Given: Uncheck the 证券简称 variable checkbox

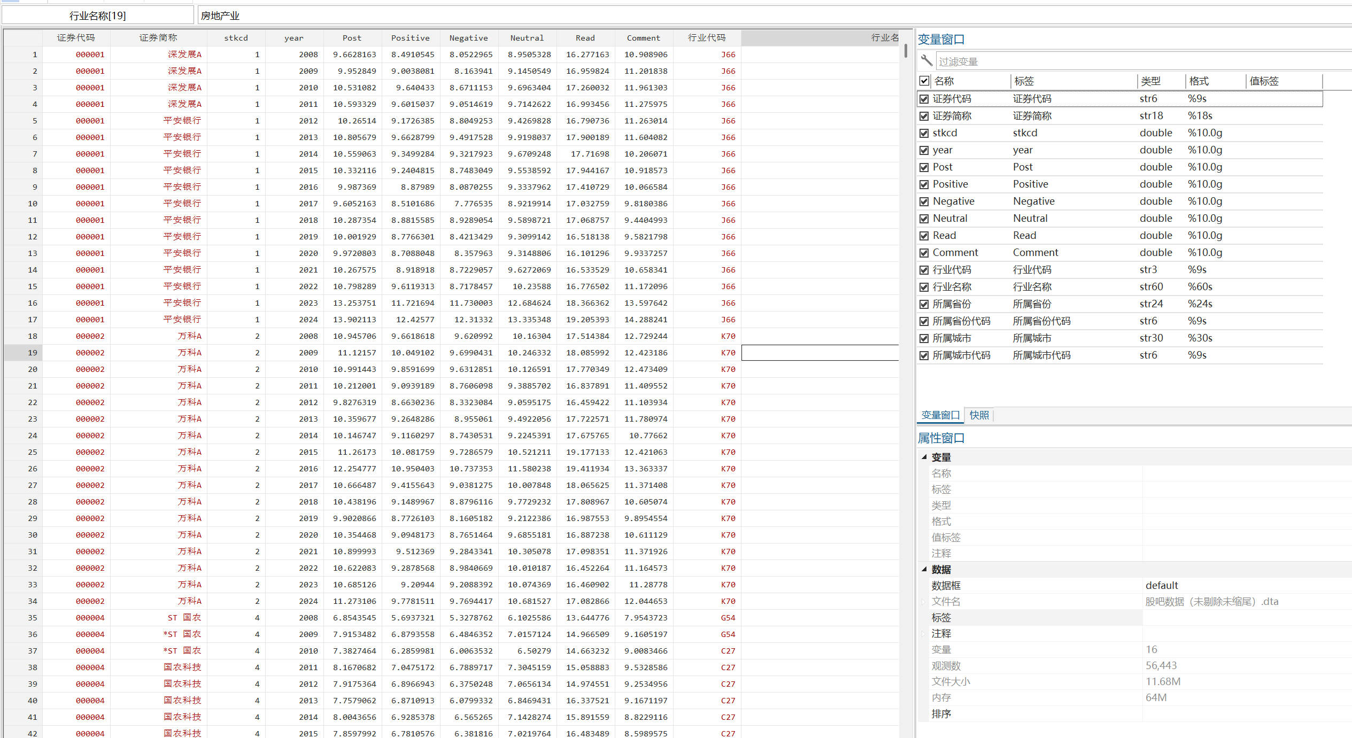Looking at the screenshot, I should 924,116.
